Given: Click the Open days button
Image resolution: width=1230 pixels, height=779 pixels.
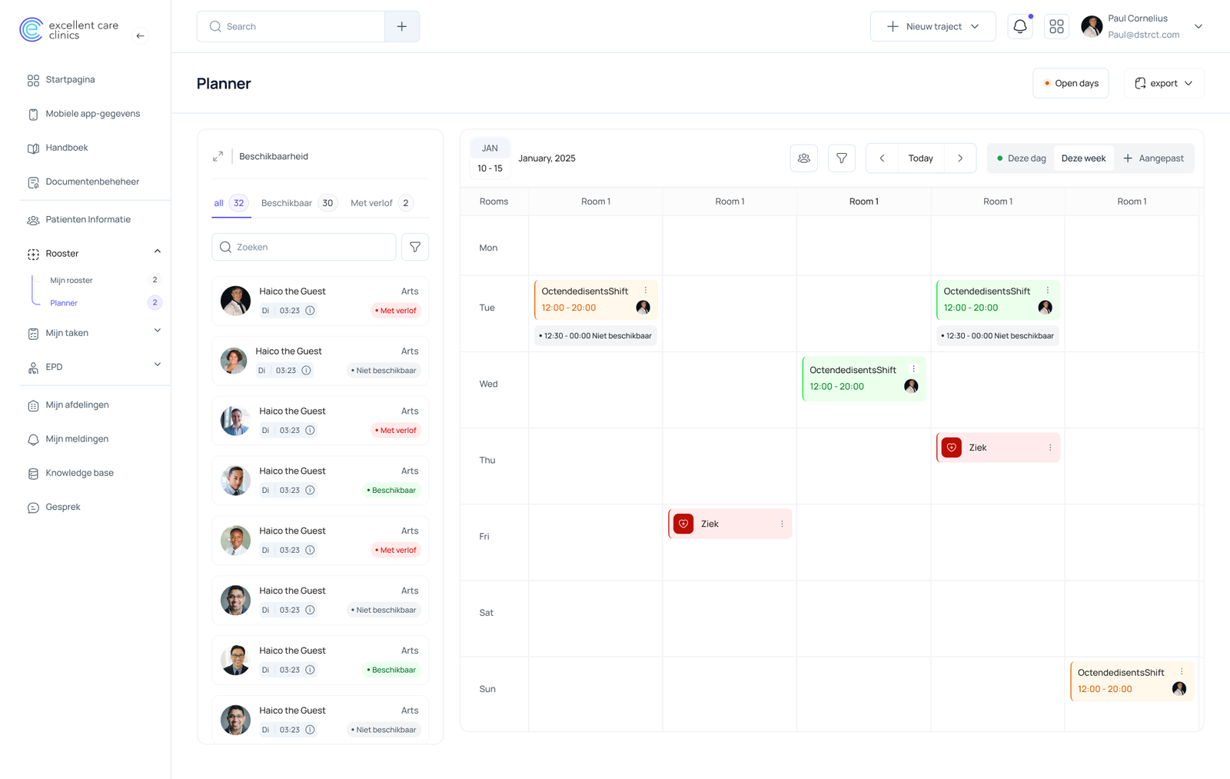Looking at the screenshot, I should pyautogui.click(x=1070, y=83).
